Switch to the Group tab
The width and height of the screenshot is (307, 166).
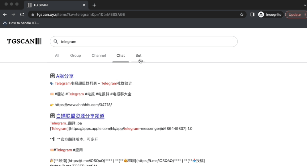(75, 56)
